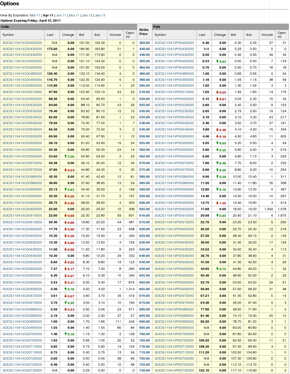Click open interest 1,314 on the 665 call
Viewport: 290px width, 374px height.
click(x=130, y=289)
